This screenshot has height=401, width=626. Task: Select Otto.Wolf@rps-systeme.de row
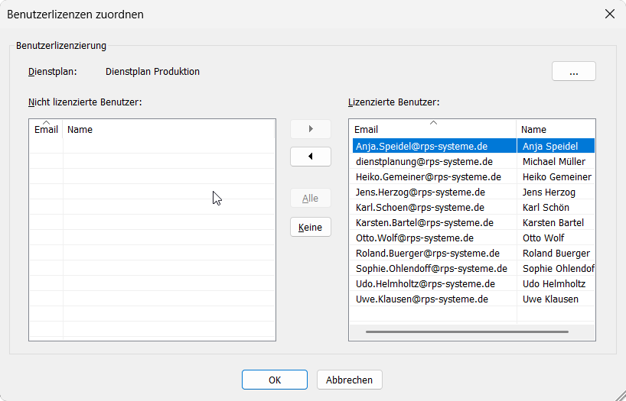click(473, 238)
